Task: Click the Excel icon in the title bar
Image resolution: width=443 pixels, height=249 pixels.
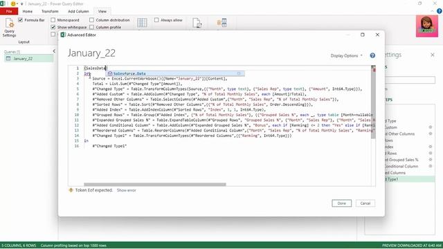Action: [x=3, y=3]
